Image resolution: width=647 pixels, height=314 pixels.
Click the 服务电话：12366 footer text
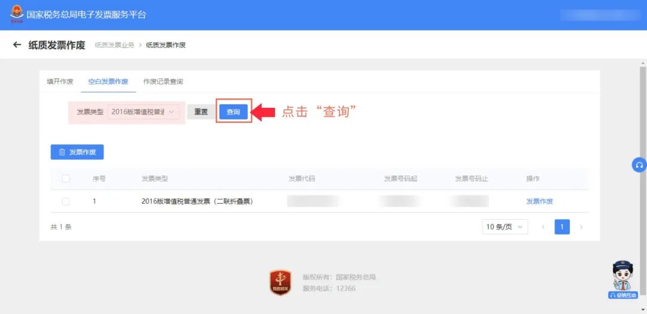coord(329,288)
